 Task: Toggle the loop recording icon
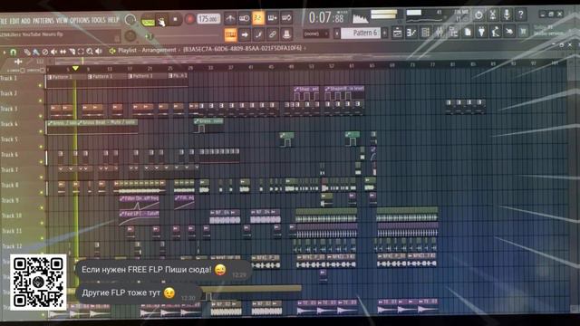[286, 18]
